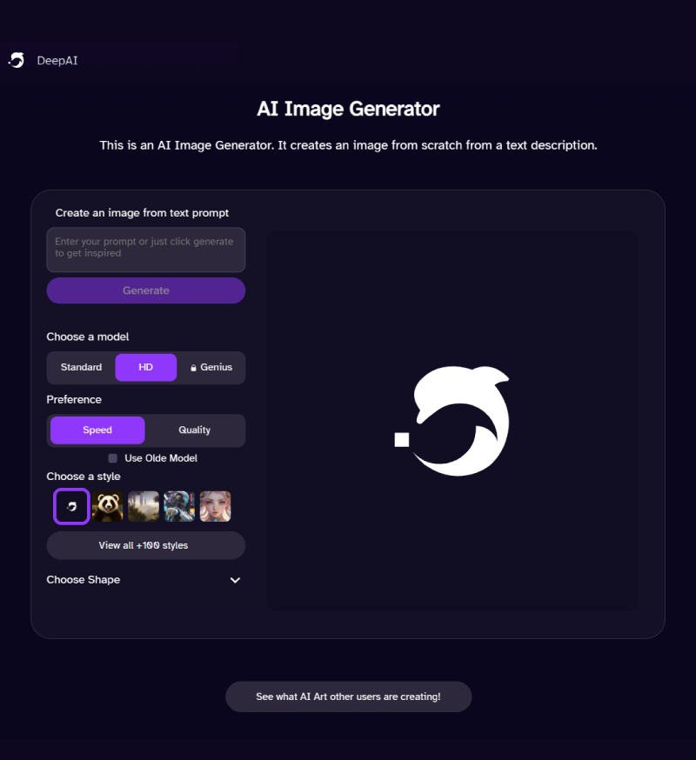Expand the Choose Shape chevron
Screen dimensions: 696x760
click(235, 580)
